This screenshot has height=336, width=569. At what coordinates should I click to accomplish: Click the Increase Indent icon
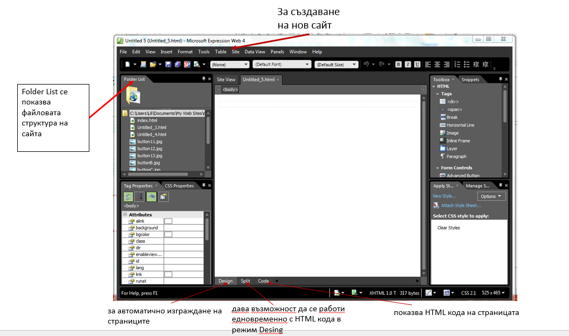tap(486, 64)
